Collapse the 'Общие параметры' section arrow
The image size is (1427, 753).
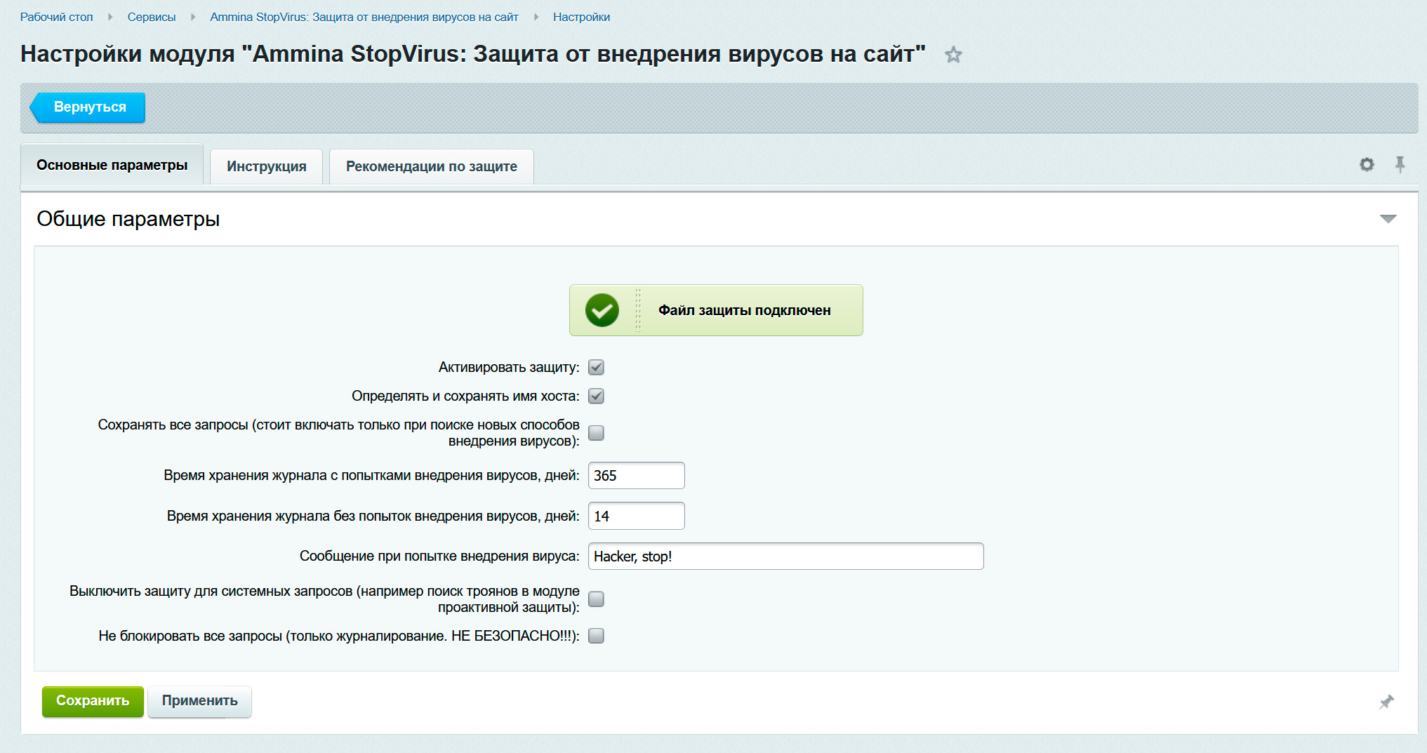tap(1388, 219)
